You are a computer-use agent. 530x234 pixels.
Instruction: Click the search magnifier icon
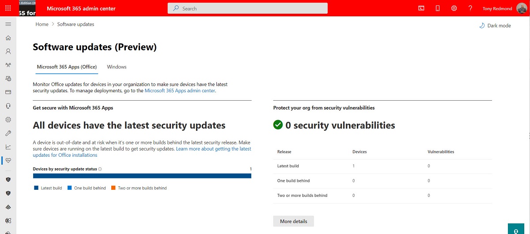pos(176,8)
